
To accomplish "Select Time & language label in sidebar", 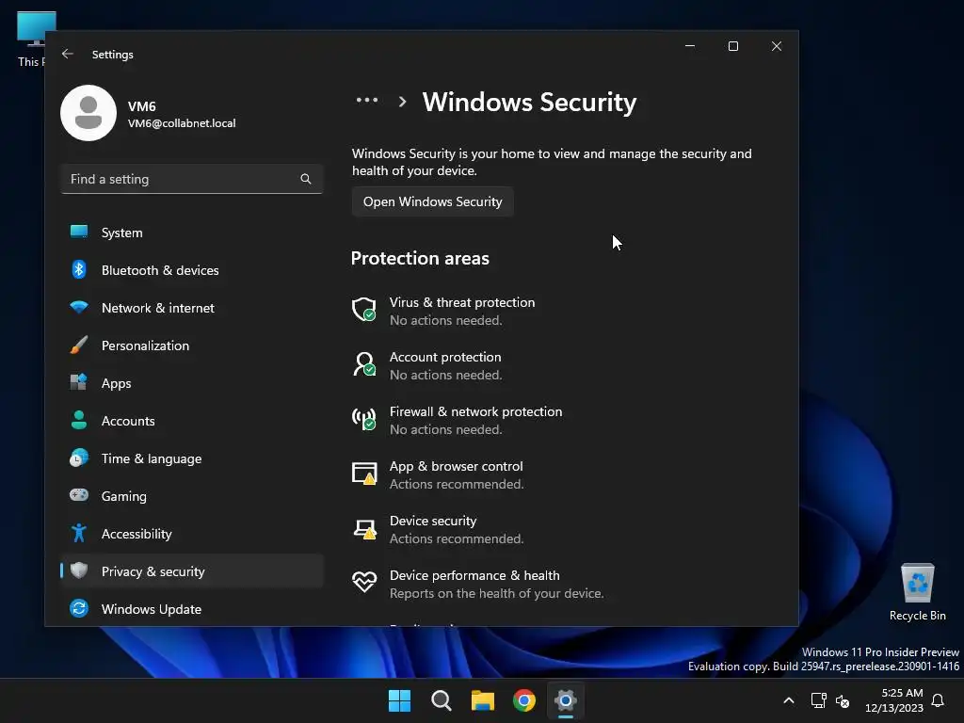I will 152,458.
